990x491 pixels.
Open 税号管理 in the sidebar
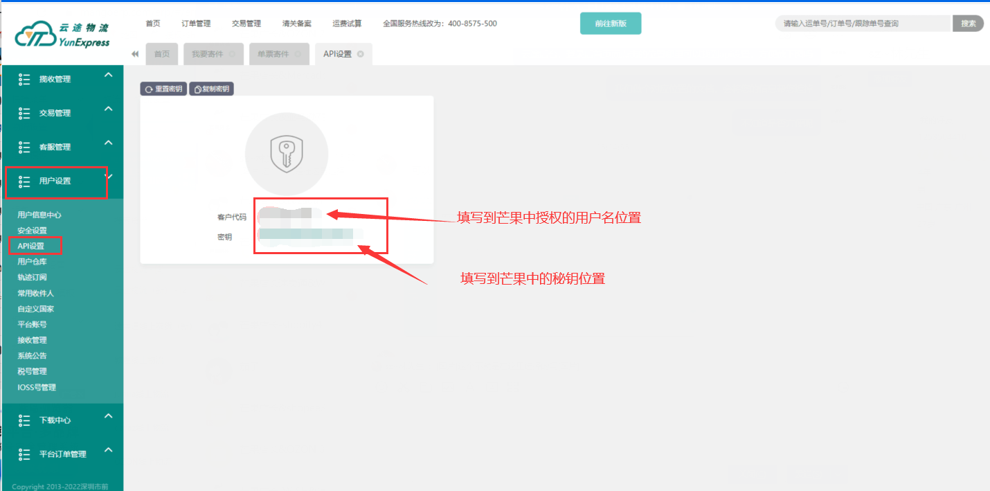[x=33, y=372]
